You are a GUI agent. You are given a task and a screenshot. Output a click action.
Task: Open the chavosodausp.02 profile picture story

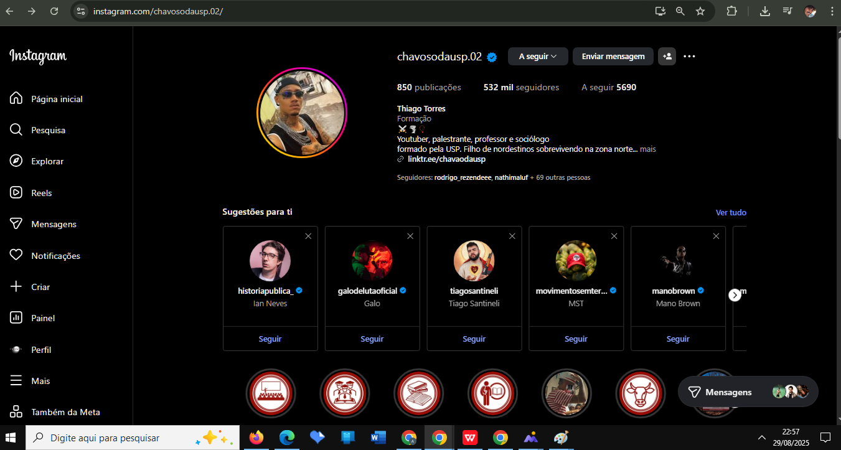[302, 113]
